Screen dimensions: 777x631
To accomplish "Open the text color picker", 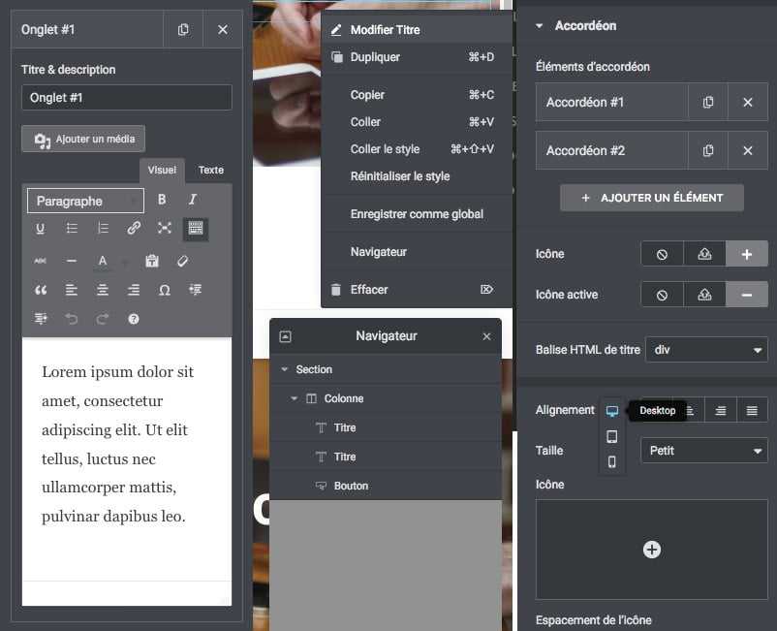I will tap(102, 261).
